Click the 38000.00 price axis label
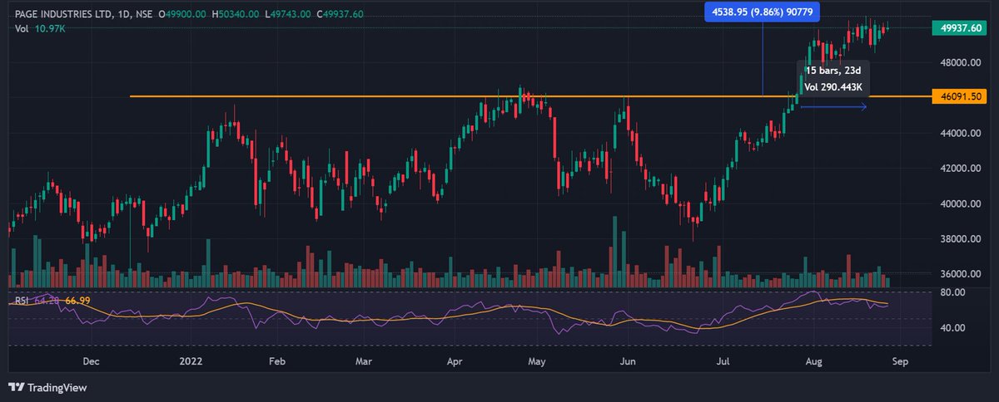Screen dimensions: 999x402 tap(959, 239)
